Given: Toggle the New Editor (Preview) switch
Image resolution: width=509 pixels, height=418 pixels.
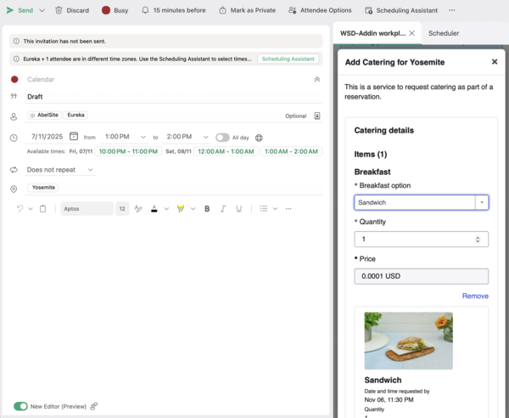Looking at the screenshot, I should click(20, 406).
